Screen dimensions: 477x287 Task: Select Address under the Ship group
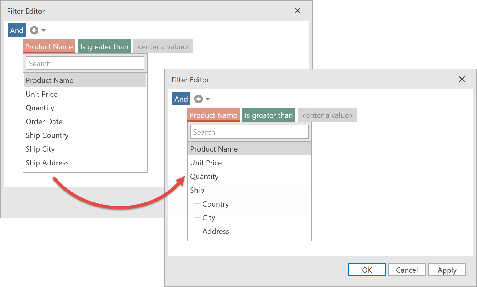point(216,231)
